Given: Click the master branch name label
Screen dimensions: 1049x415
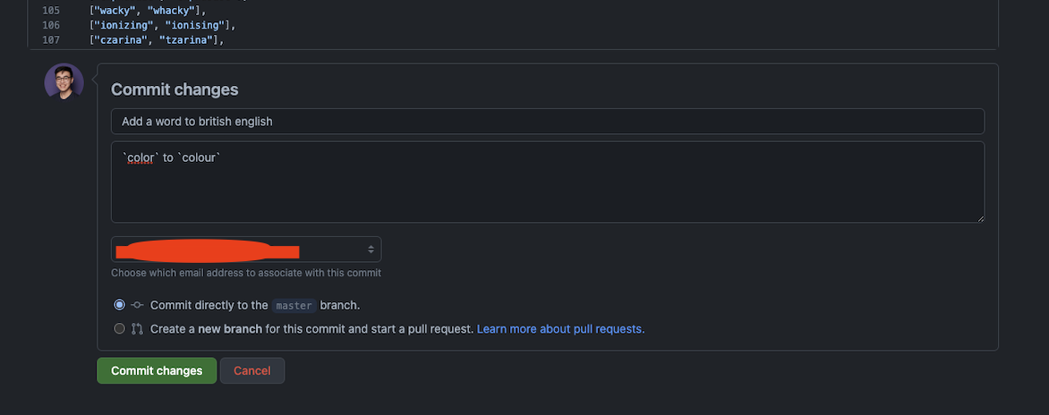Looking at the screenshot, I should (294, 305).
